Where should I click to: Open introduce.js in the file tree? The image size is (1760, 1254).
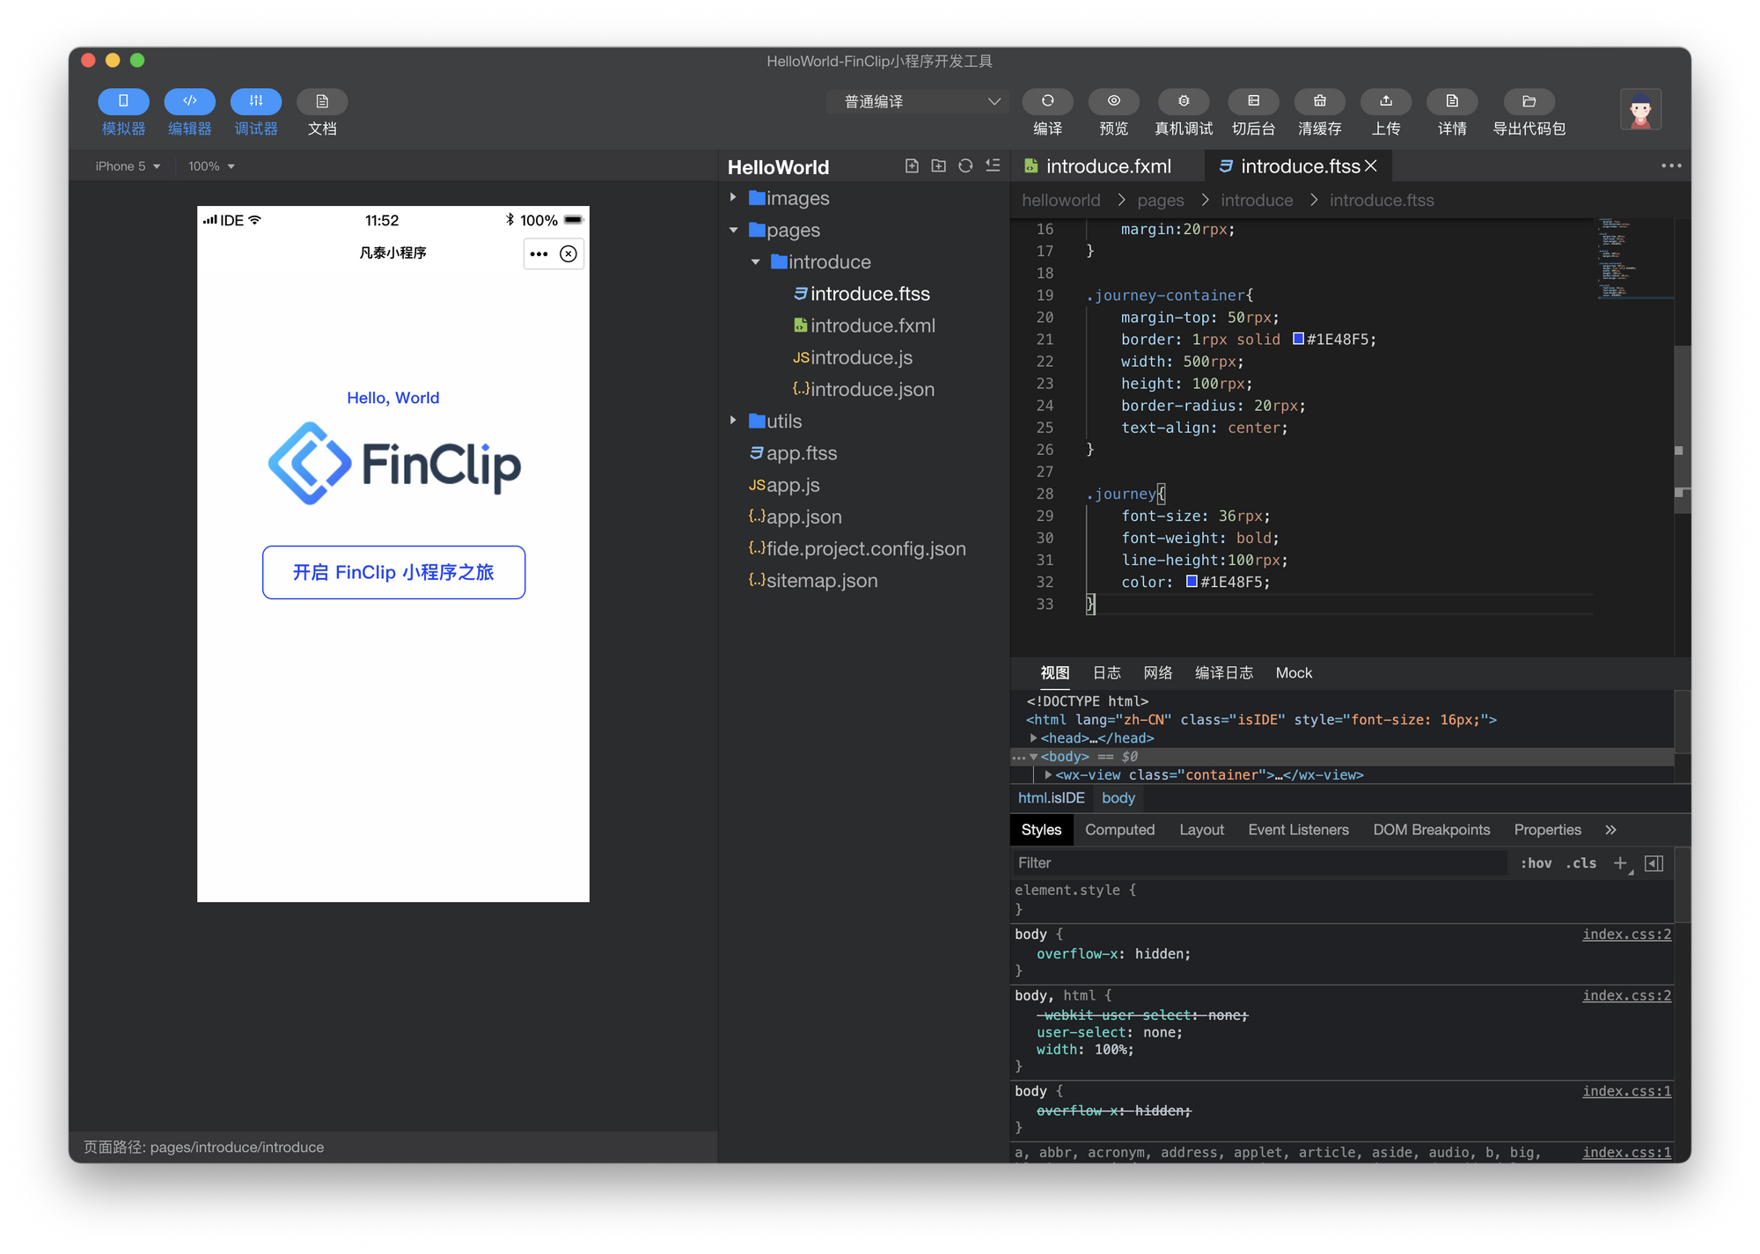(852, 357)
